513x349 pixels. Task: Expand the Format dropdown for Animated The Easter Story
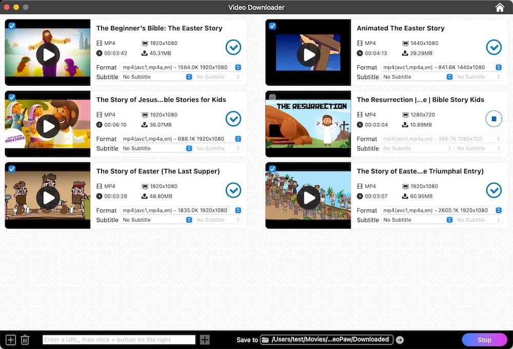tap(498, 67)
